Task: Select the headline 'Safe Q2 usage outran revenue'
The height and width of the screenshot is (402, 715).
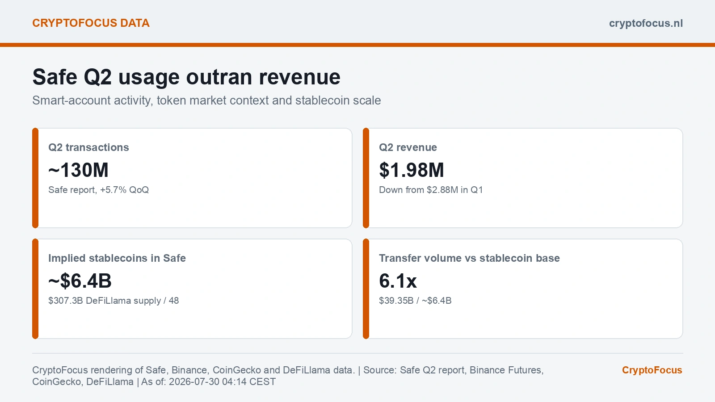Action: (x=186, y=77)
